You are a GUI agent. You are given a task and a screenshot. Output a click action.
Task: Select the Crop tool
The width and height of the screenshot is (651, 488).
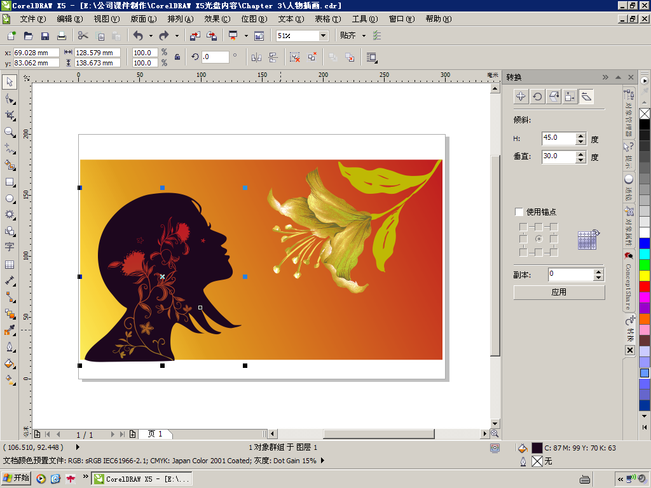(10, 116)
